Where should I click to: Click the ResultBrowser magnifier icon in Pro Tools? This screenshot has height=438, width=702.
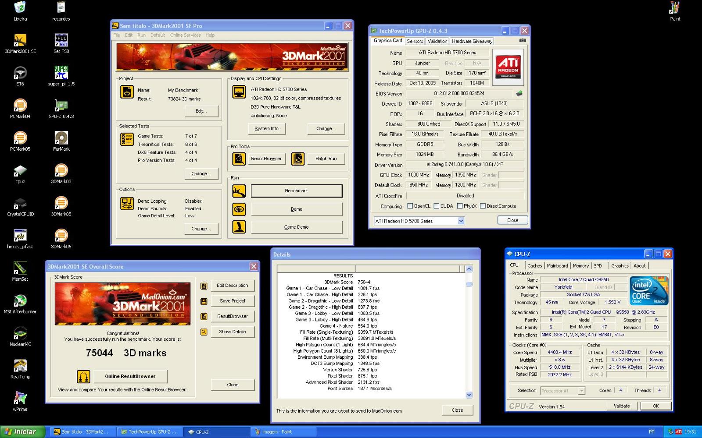[x=239, y=159]
